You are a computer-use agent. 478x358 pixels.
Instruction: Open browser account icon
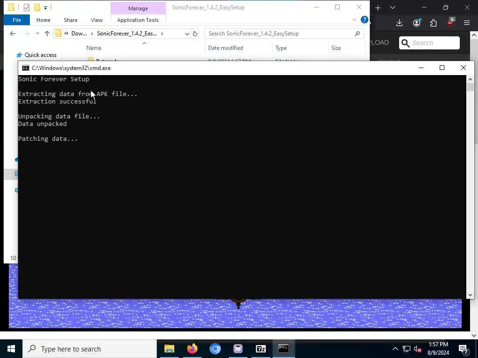pyautogui.click(x=417, y=23)
